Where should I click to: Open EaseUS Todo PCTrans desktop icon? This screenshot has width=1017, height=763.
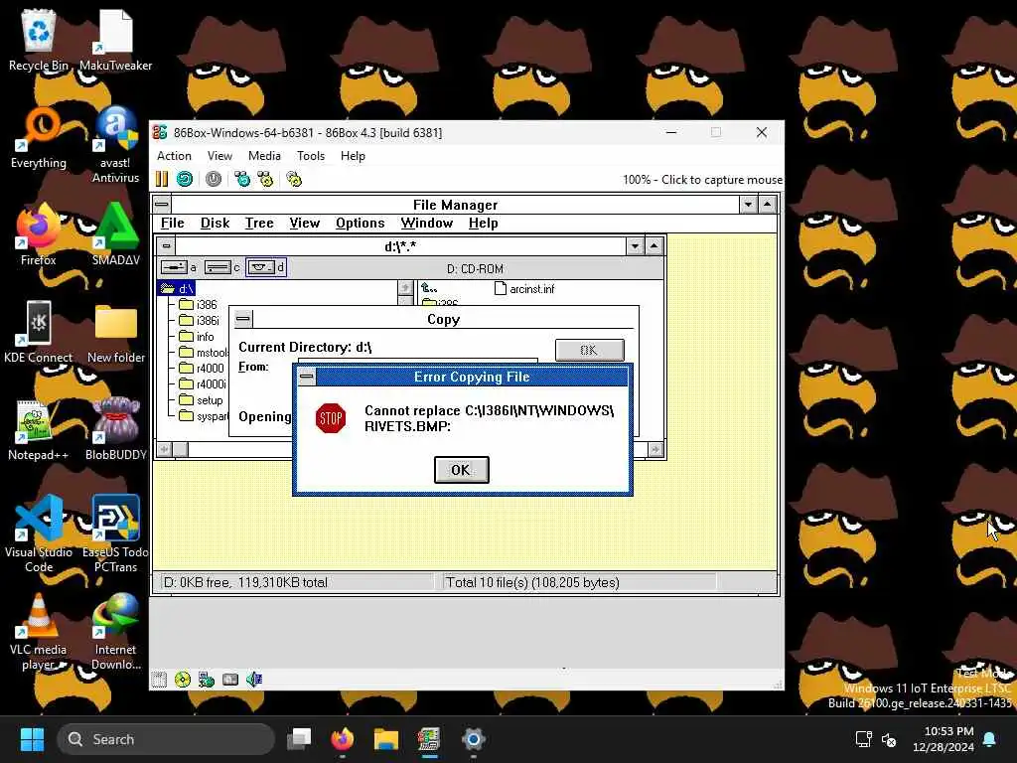point(115,534)
